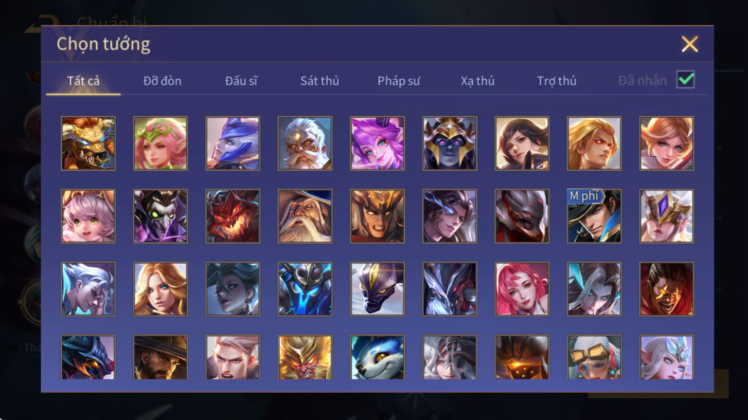Filter by the Pháp sư tab

[399, 81]
